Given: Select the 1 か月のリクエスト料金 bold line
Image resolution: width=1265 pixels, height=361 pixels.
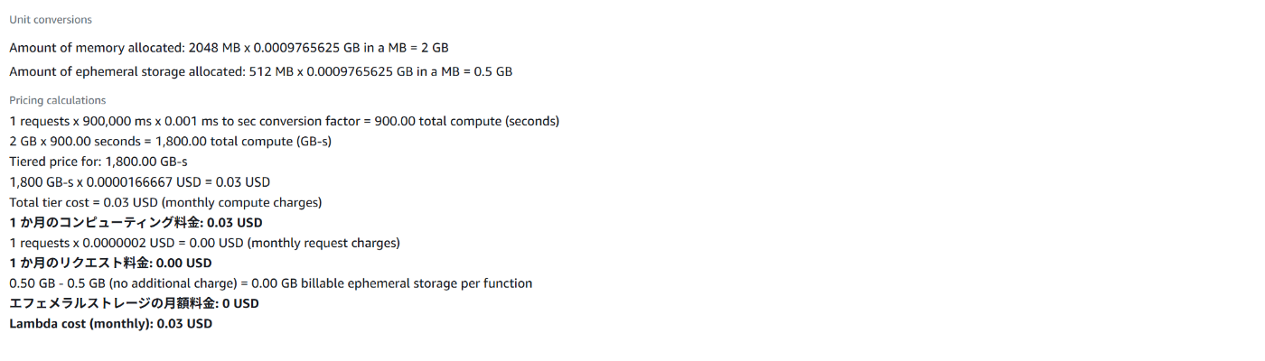Looking at the screenshot, I should 110,264.
